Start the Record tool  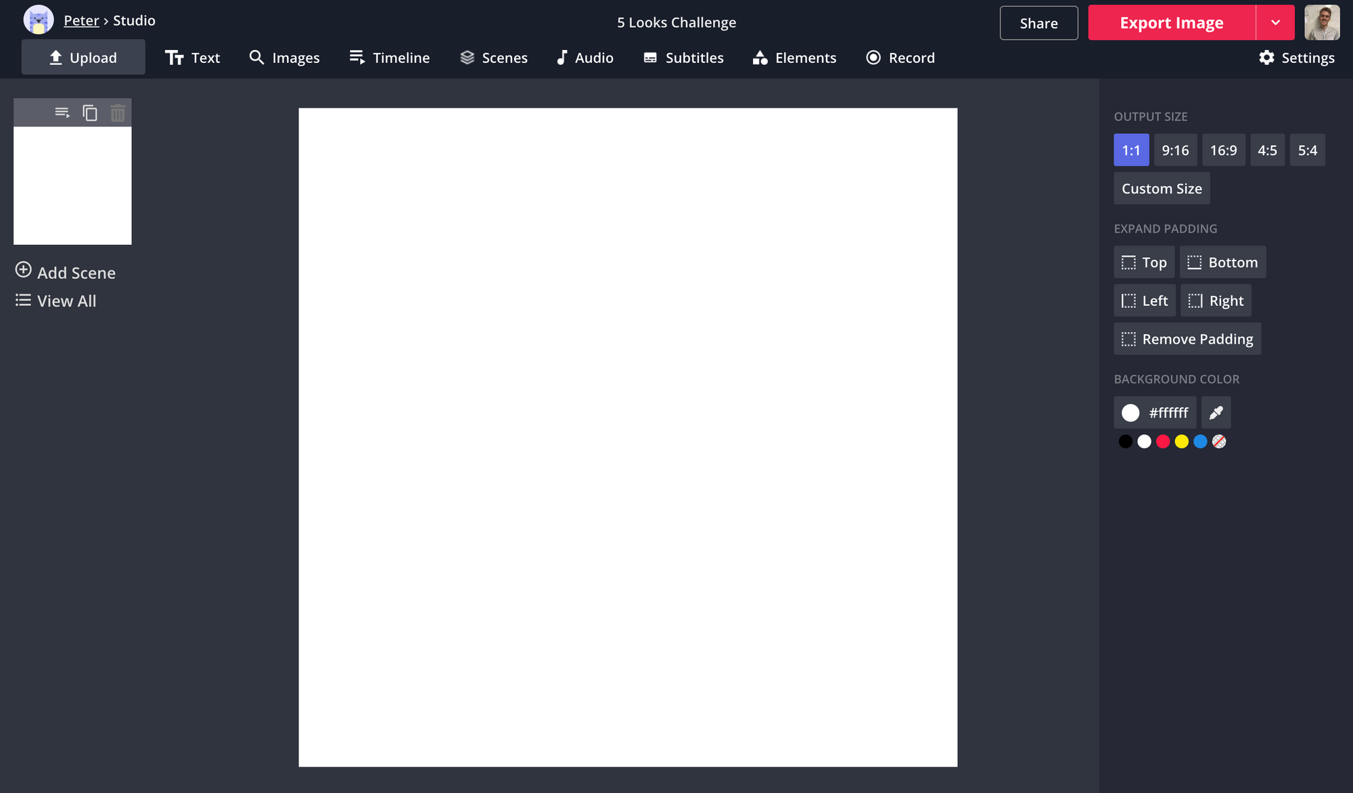tap(900, 58)
